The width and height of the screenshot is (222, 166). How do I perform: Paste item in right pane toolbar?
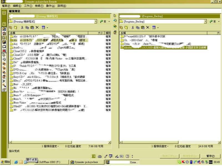pyautogui.click(x=143, y=27)
